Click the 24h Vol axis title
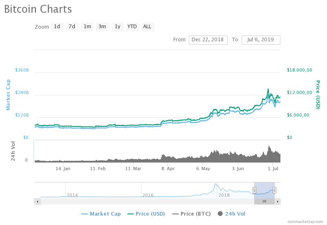 coord(13,151)
